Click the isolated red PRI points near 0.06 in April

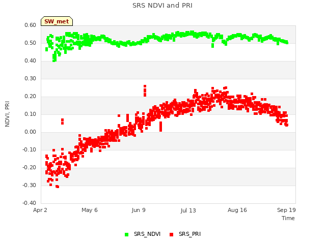tap(62, 121)
